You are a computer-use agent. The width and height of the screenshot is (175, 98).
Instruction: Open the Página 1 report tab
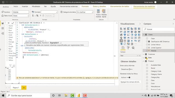(x=16, y=88)
